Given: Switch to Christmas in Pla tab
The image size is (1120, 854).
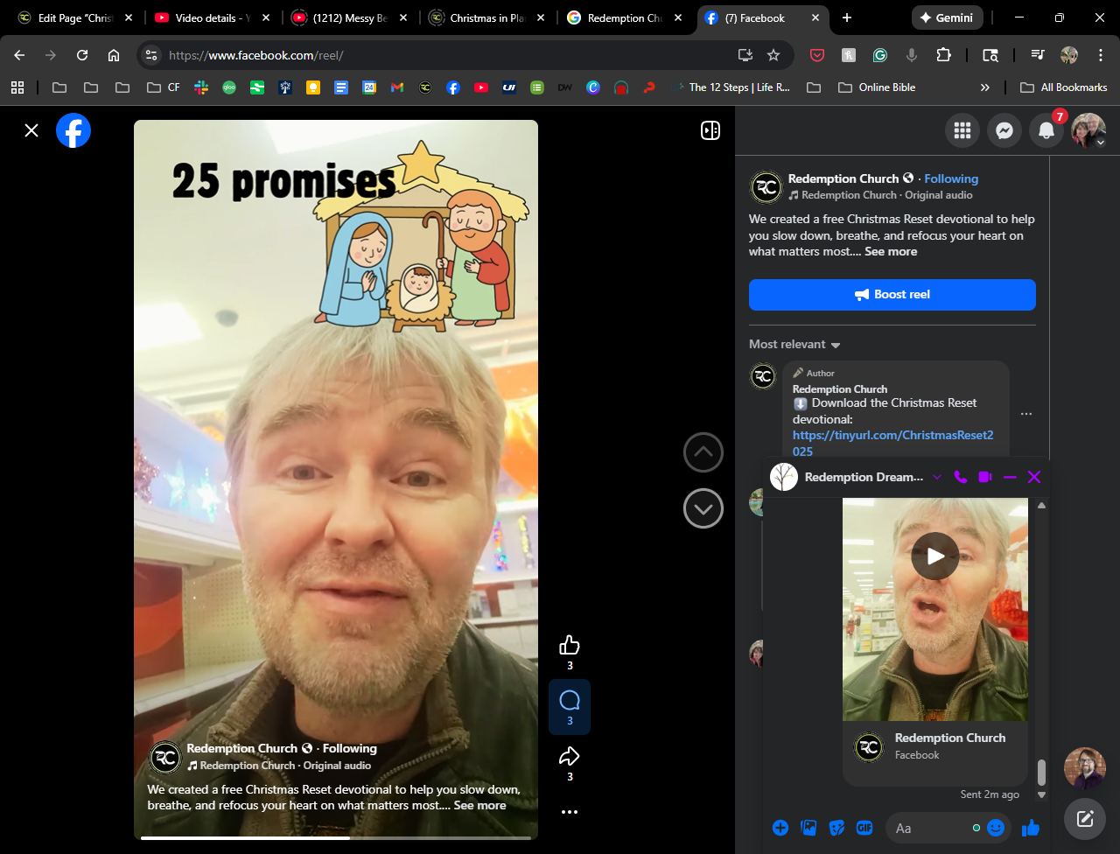Looking at the screenshot, I should coord(485,17).
